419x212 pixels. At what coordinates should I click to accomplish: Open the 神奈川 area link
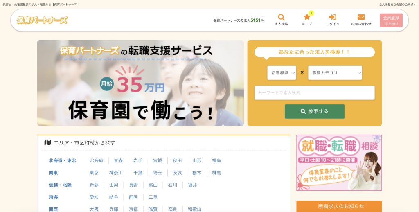(x=116, y=173)
